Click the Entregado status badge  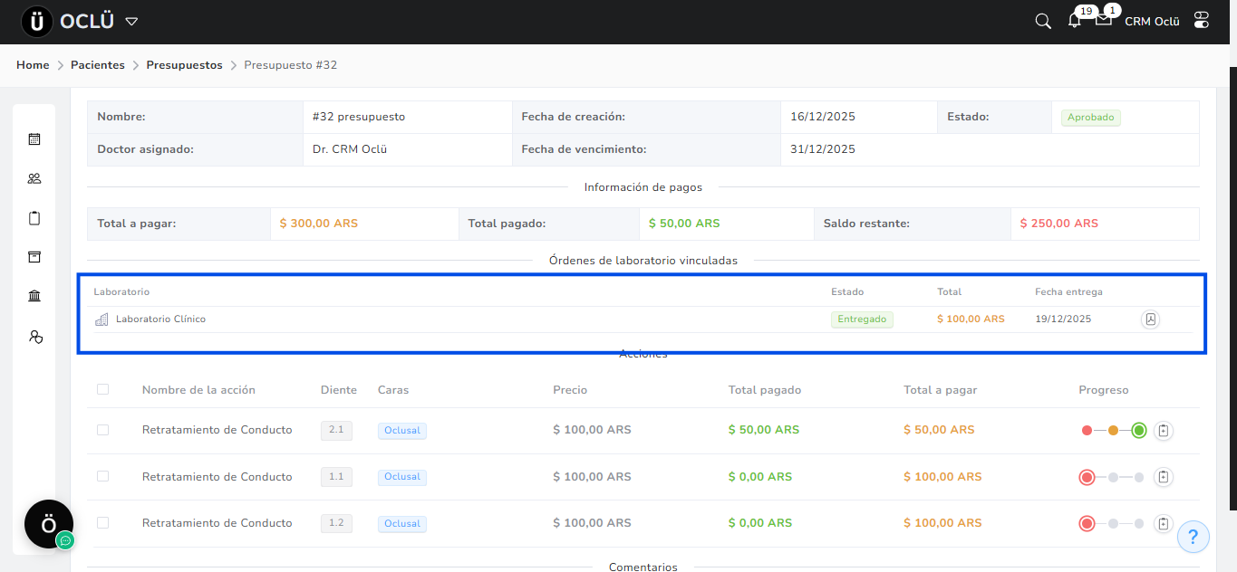coord(862,319)
